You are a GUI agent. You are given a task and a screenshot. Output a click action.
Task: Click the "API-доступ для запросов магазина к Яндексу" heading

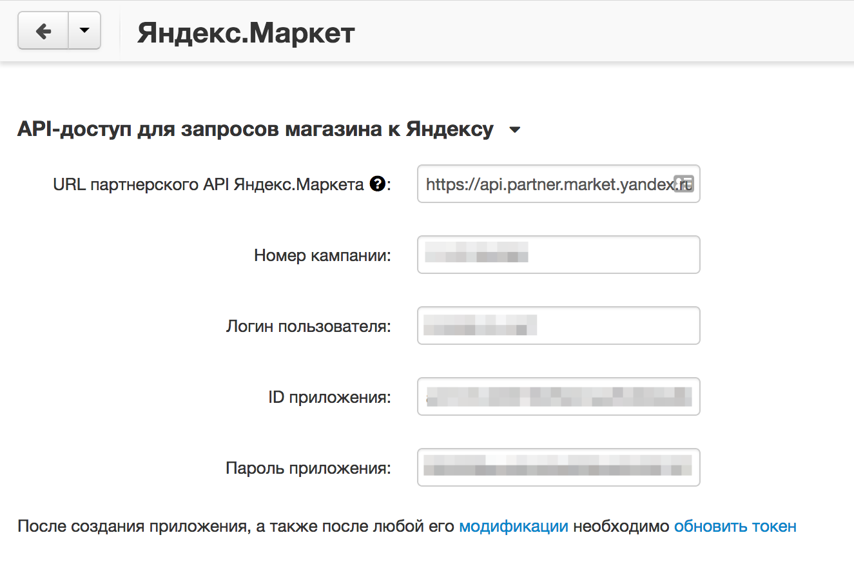255,130
